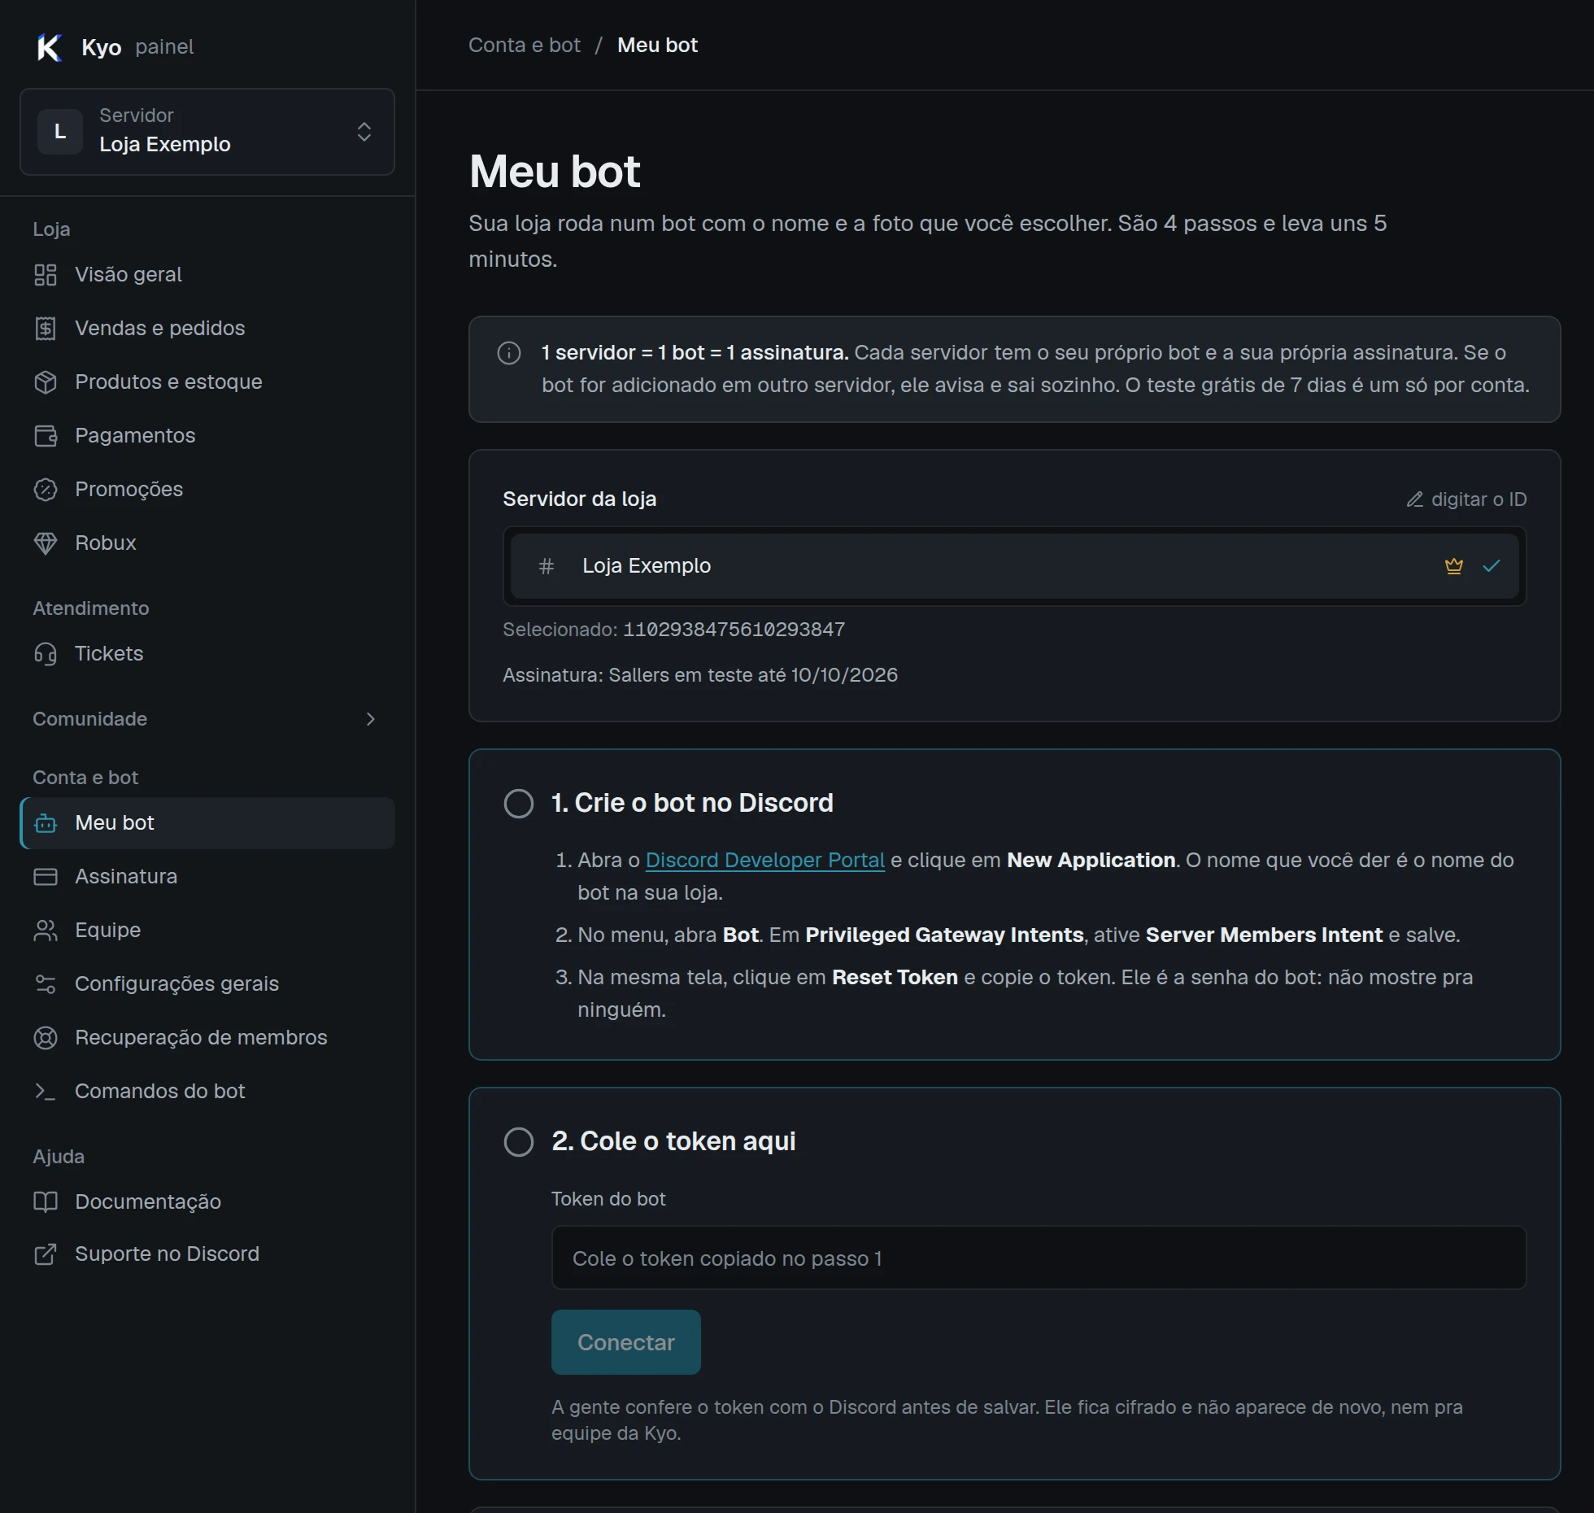
Task: Click the Kyo logo icon
Action: coord(50,47)
